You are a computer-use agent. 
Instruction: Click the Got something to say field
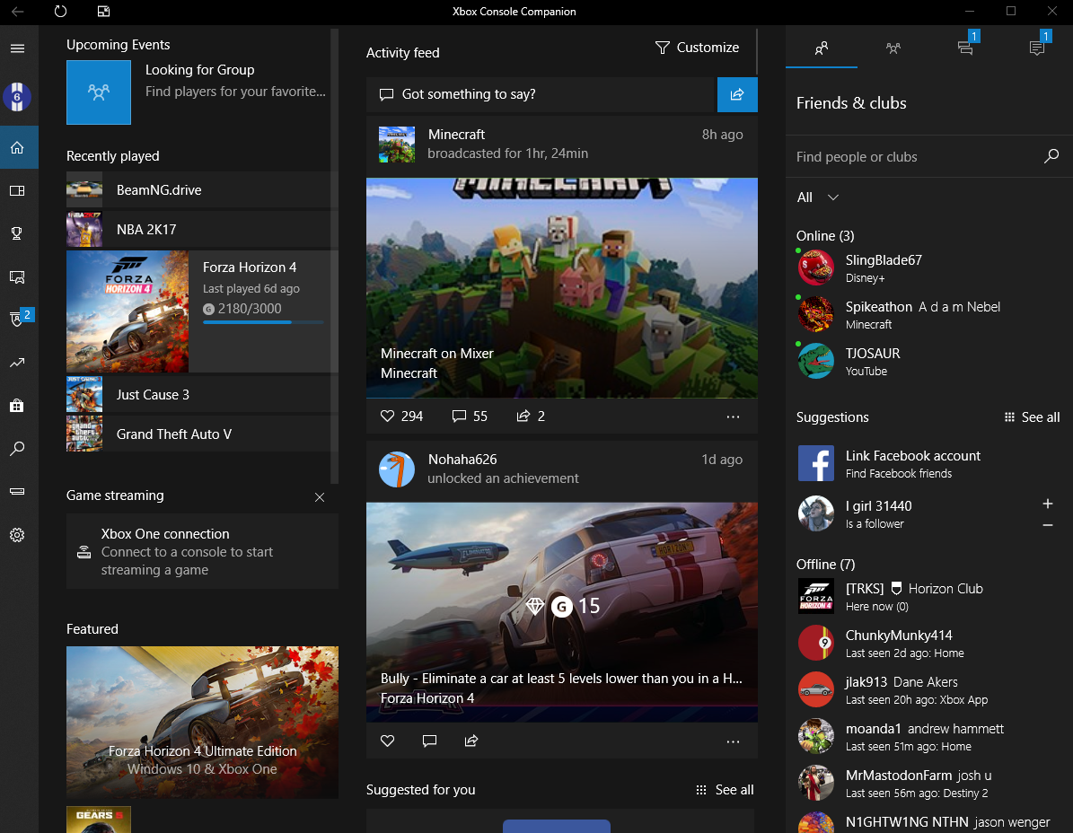pyautogui.click(x=541, y=94)
